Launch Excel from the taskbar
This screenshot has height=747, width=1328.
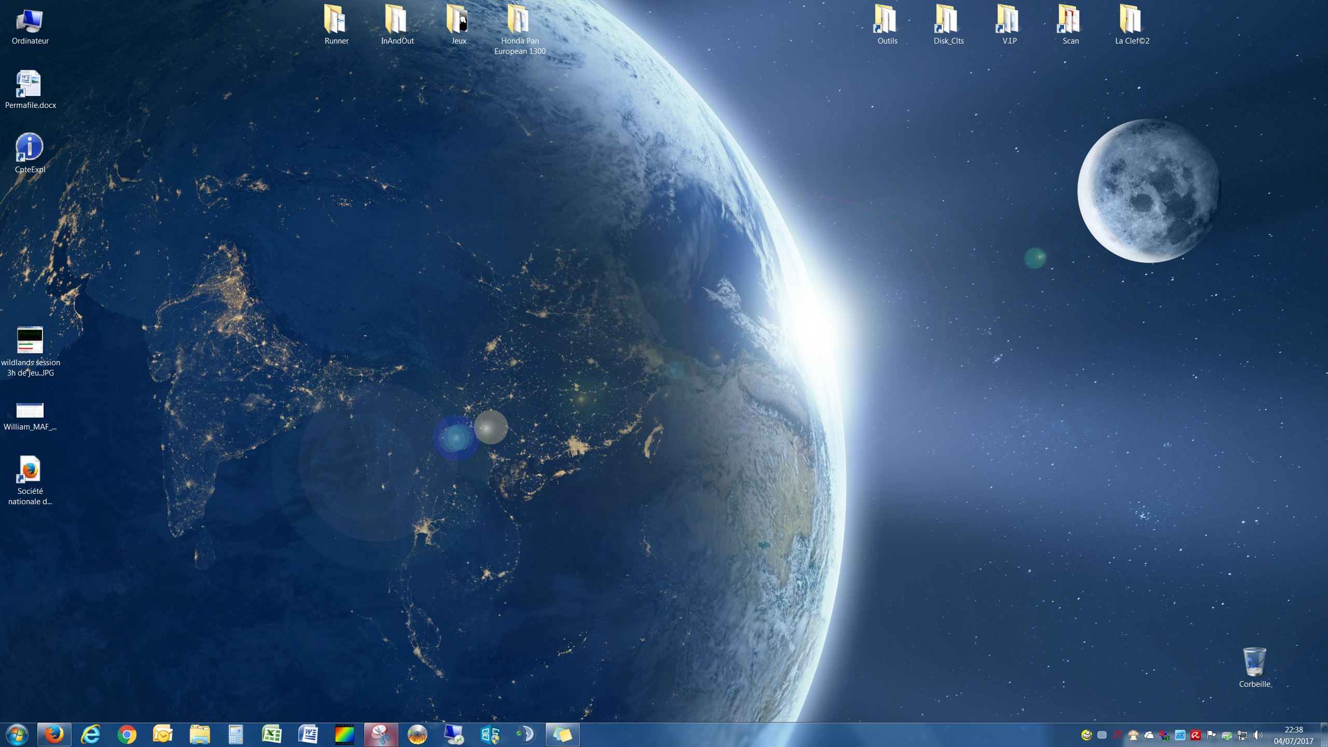[272, 735]
